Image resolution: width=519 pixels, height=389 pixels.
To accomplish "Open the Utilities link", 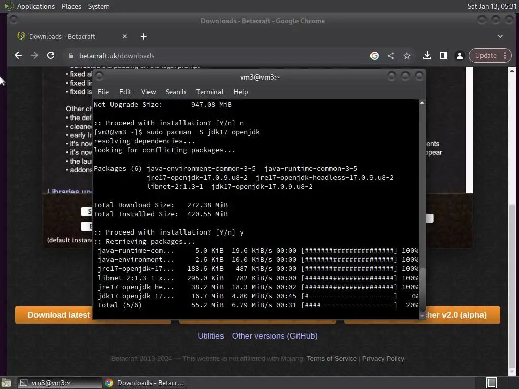I will point(210,336).
